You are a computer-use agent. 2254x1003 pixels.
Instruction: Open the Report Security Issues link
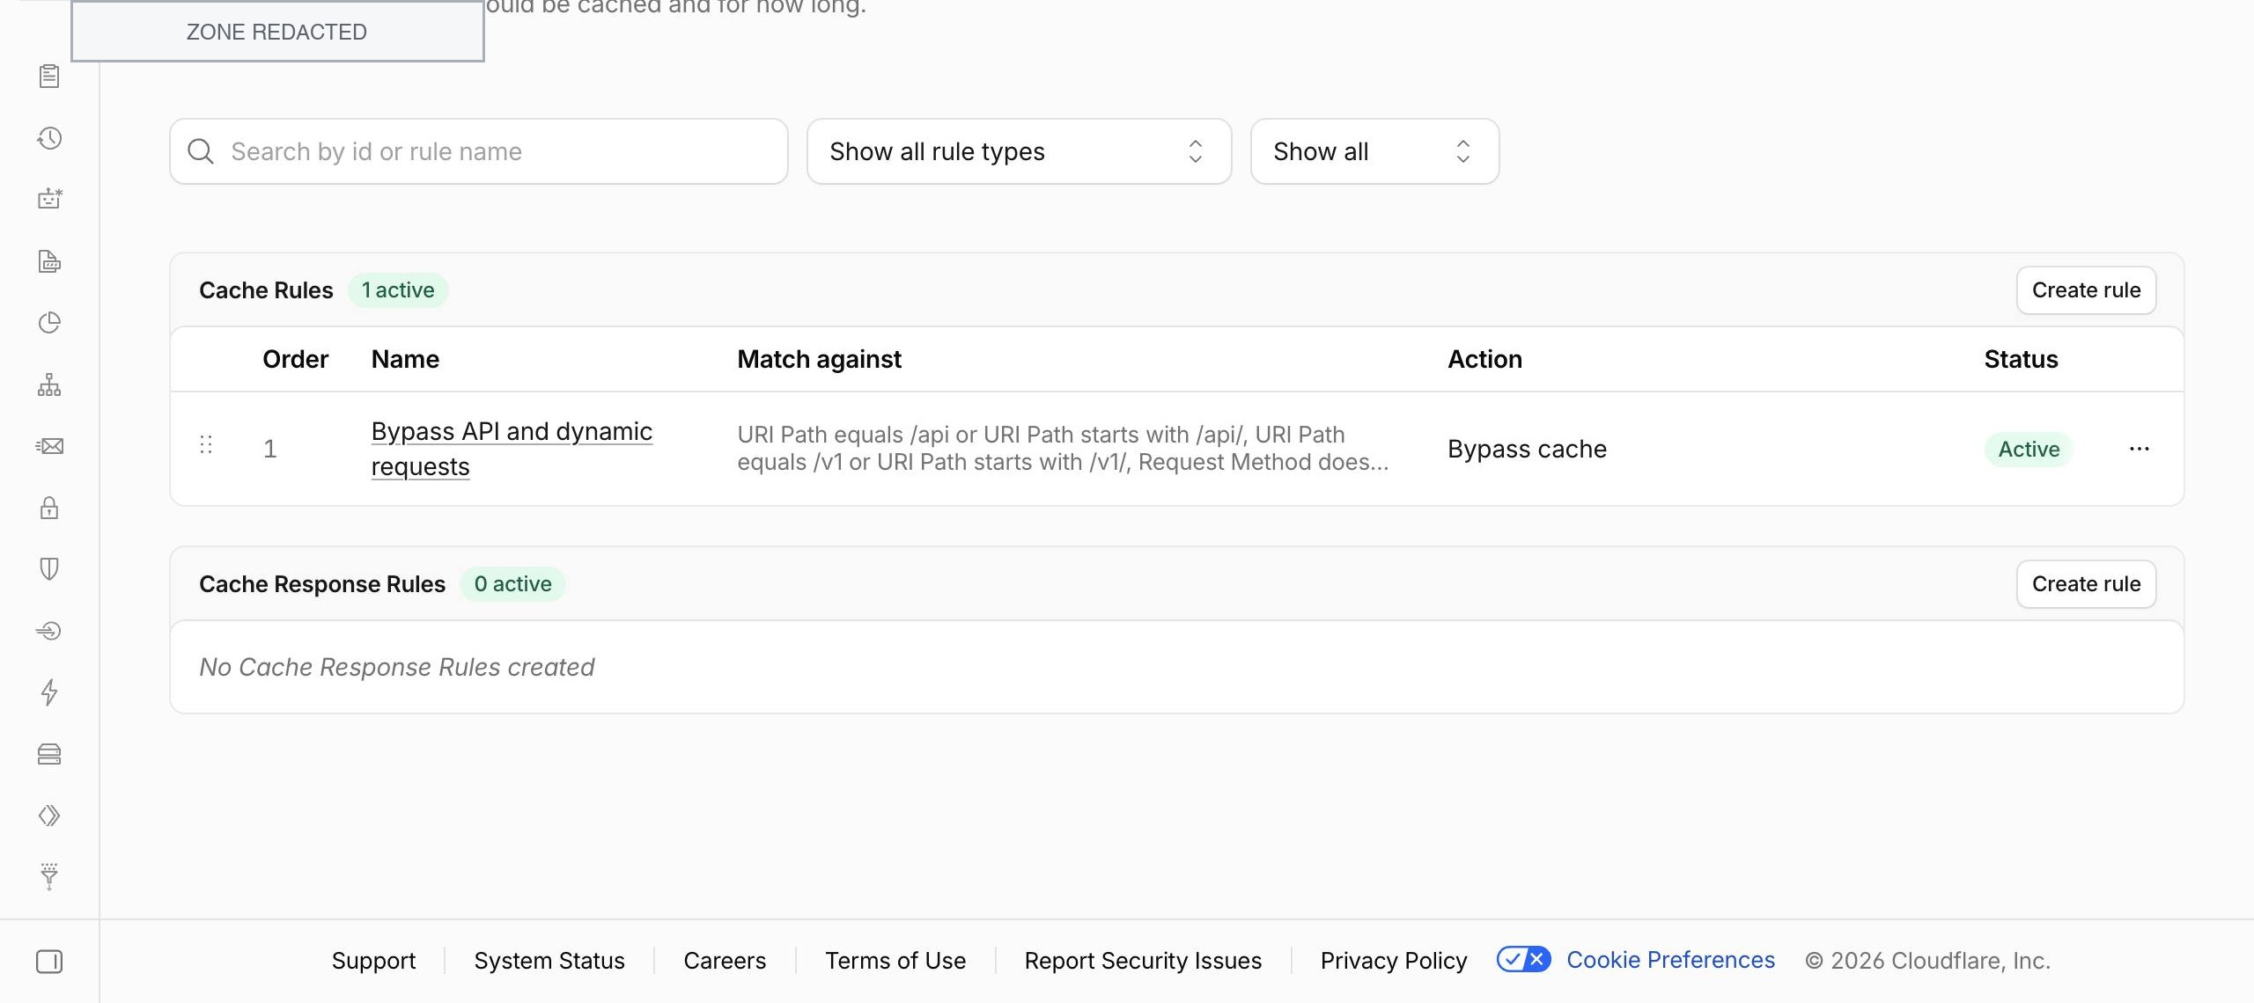tap(1143, 961)
